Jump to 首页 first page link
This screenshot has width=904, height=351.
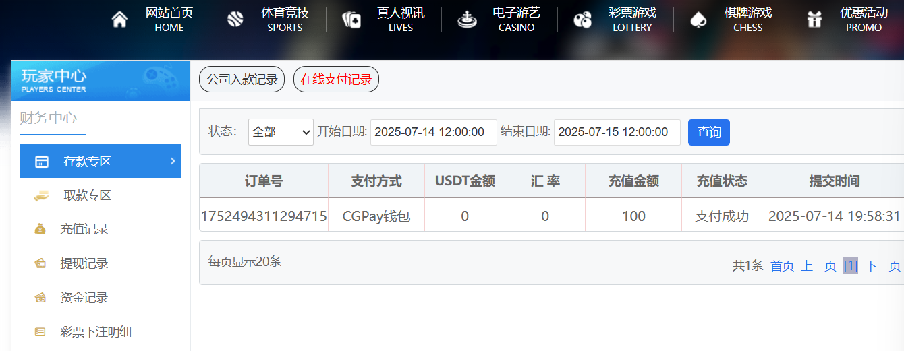pos(782,266)
